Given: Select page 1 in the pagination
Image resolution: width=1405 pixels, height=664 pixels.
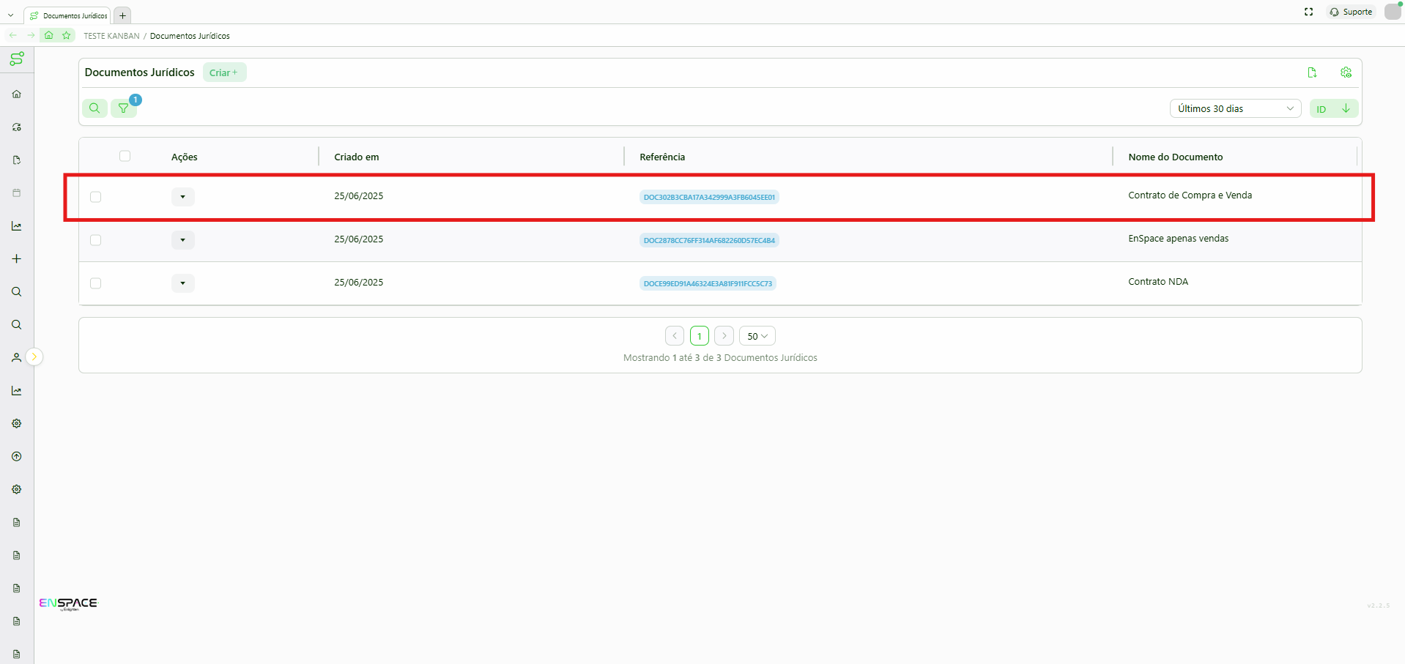Looking at the screenshot, I should tap(700, 336).
